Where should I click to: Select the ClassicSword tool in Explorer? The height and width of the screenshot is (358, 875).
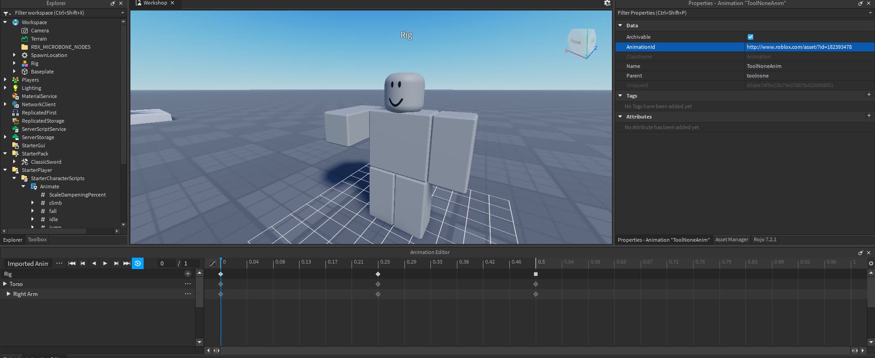point(46,162)
